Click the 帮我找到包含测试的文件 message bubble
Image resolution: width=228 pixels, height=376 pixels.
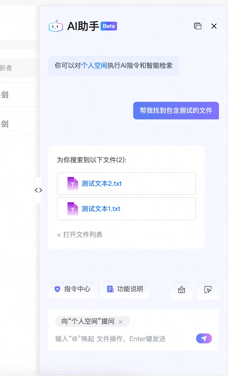pos(176,111)
